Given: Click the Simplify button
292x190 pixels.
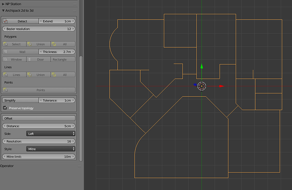Looking at the screenshot, I should coord(20,100).
